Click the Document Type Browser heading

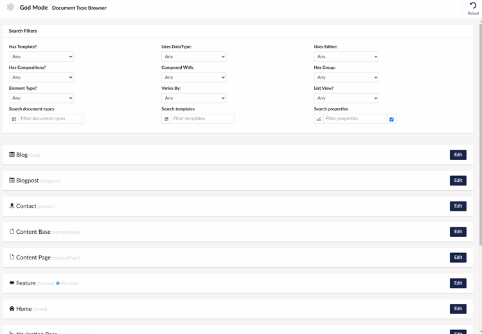click(x=79, y=8)
